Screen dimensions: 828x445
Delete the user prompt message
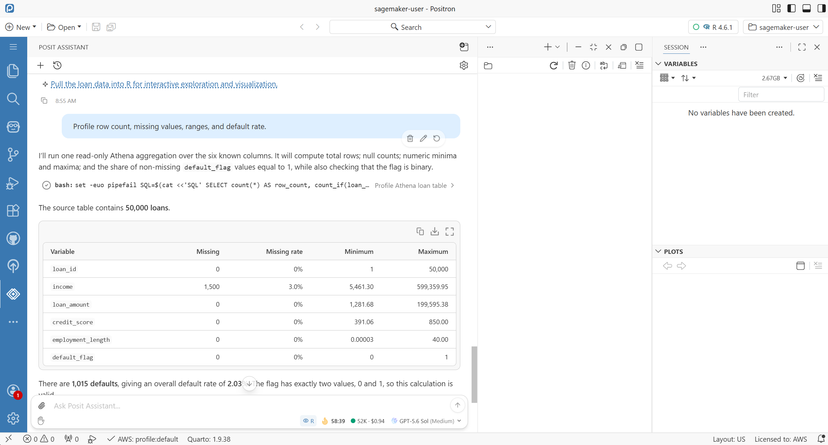410,138
